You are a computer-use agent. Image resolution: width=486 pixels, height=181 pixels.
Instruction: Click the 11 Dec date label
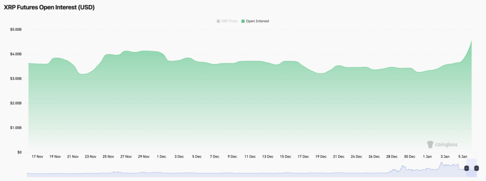point(250,156)
